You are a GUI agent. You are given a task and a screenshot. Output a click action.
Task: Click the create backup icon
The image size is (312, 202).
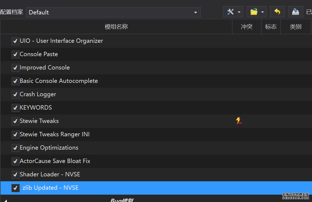(x=295, y=12)
